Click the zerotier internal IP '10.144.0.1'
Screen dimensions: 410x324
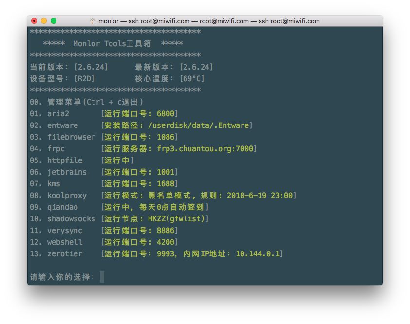click(258, 254)
